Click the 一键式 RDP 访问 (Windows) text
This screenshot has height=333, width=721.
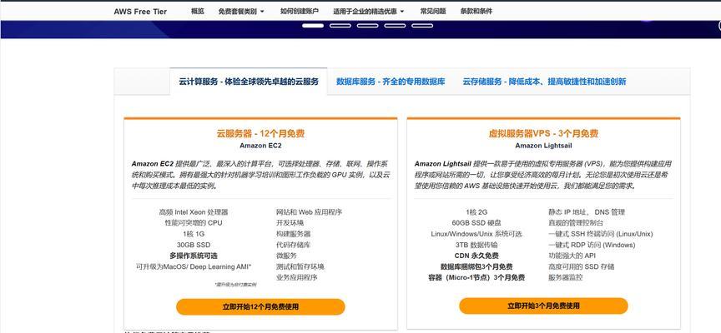[592, 245]
